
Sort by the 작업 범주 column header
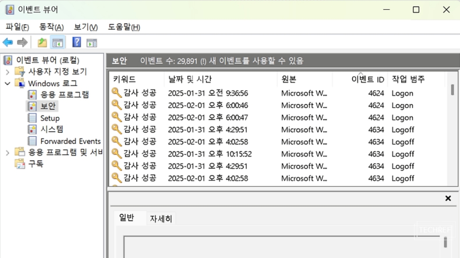(416, 79)
